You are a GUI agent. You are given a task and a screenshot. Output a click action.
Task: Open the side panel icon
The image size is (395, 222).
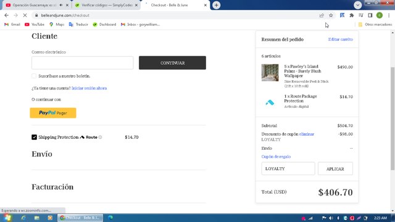click(370, 15)
